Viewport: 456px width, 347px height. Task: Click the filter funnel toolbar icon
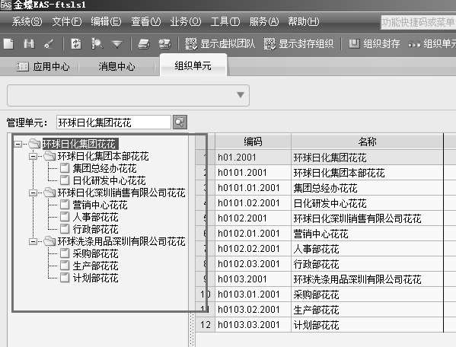pos(117,44)
